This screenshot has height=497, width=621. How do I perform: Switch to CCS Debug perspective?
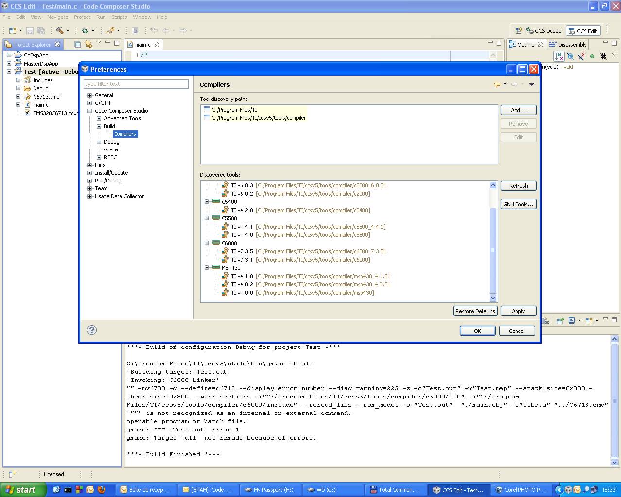tap(544, 31)
